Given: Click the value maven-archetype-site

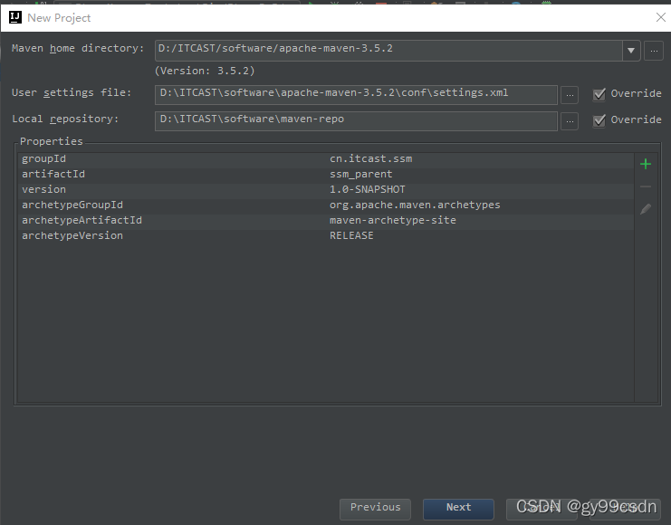Looking at the screenshot, I should pos(392,221).
